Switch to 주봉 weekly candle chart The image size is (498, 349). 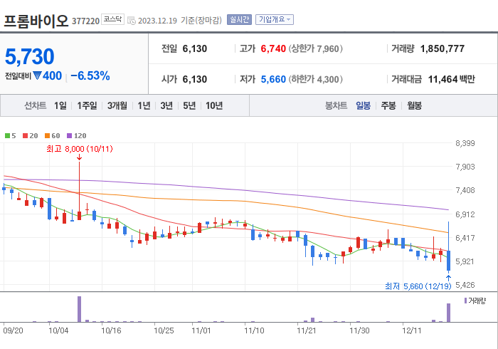coord(388,105)
